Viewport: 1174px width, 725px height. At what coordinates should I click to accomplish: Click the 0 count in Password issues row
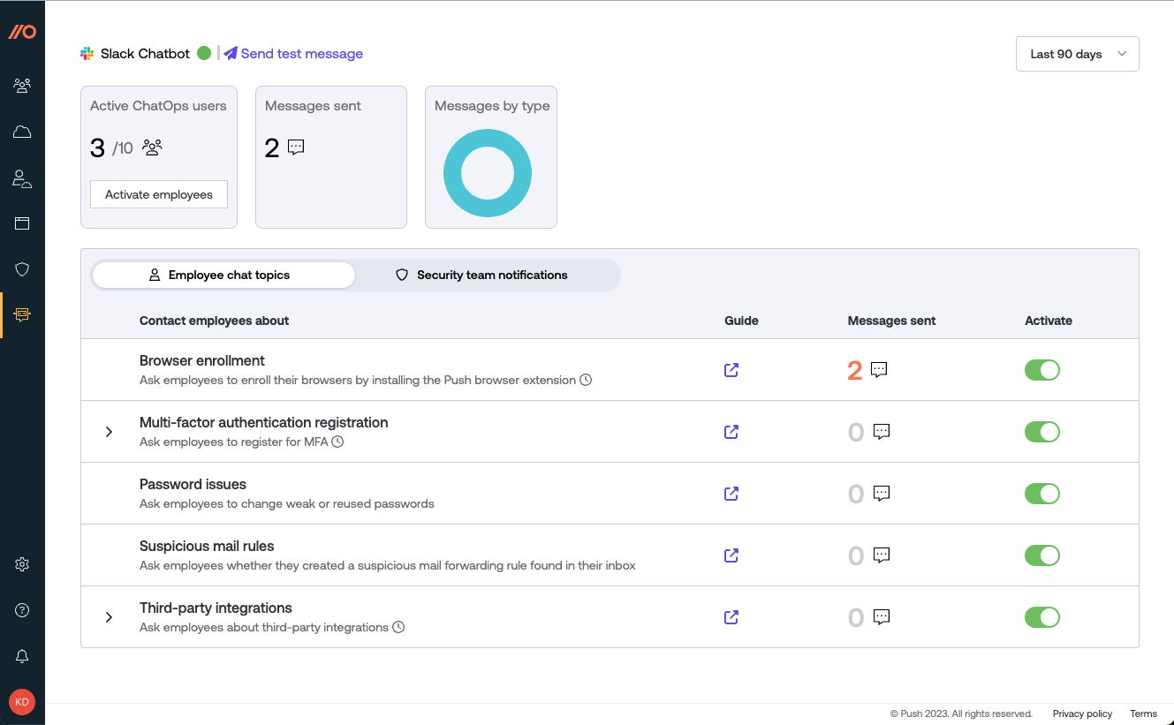pos(855,495)
